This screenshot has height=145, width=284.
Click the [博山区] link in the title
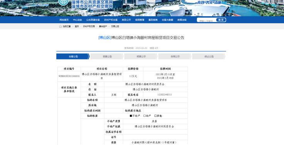tap(105, 38)
